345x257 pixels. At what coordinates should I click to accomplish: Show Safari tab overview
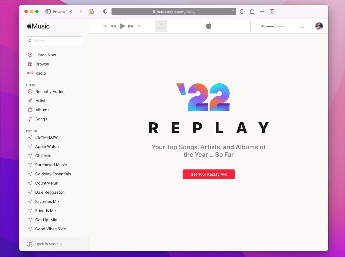[x=272, y=11]
